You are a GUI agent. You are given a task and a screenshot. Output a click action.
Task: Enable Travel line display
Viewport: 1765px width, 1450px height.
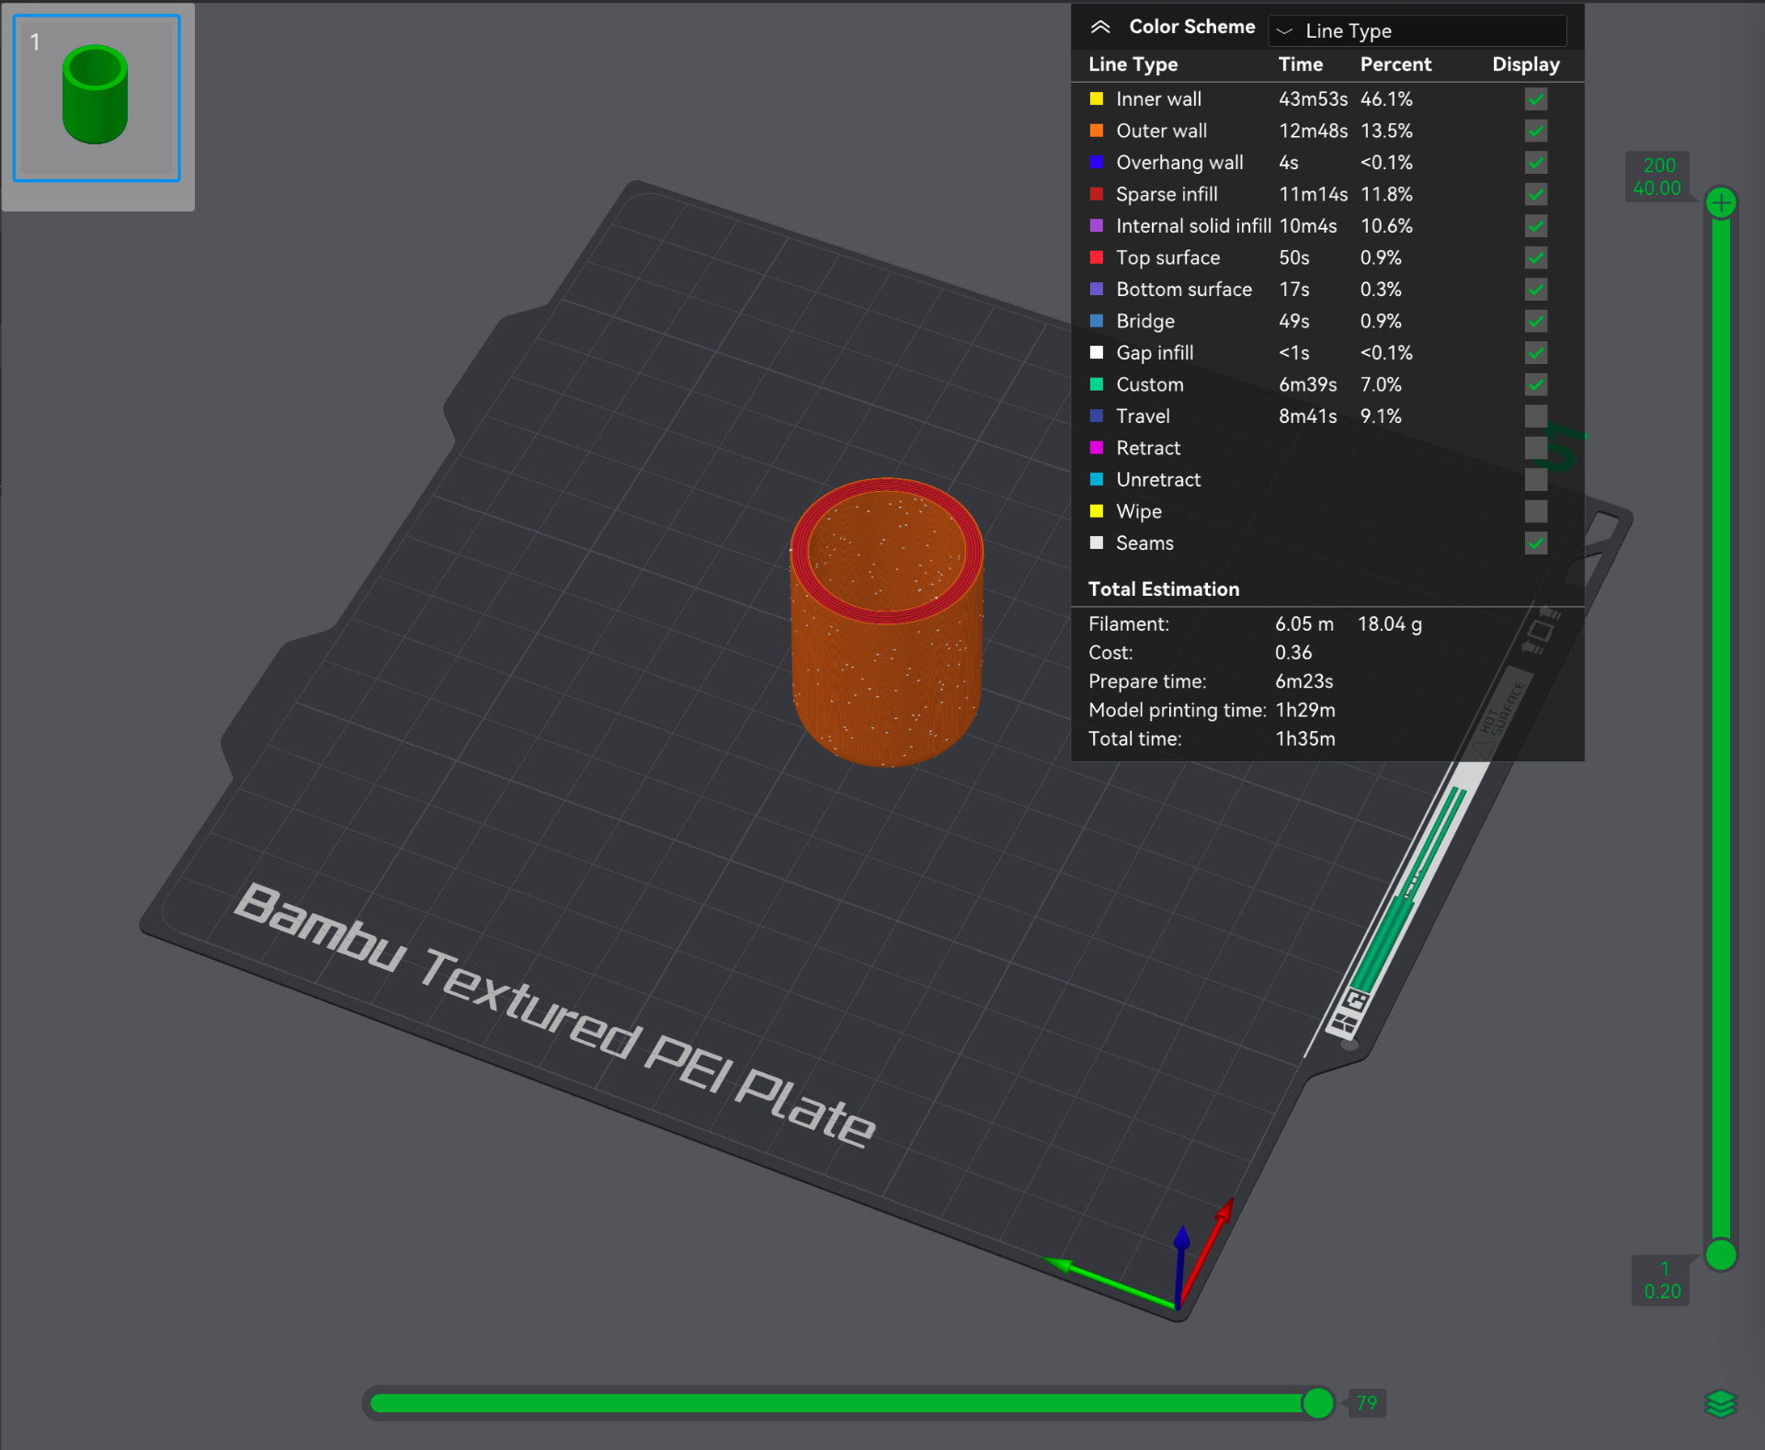coord(1536,416)
